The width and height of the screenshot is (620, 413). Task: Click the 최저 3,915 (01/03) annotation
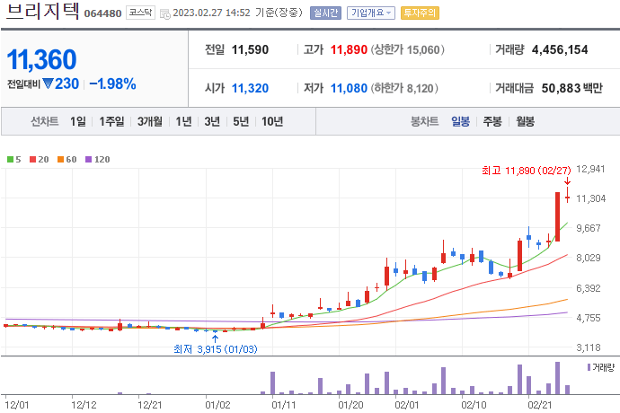point(216,349)
